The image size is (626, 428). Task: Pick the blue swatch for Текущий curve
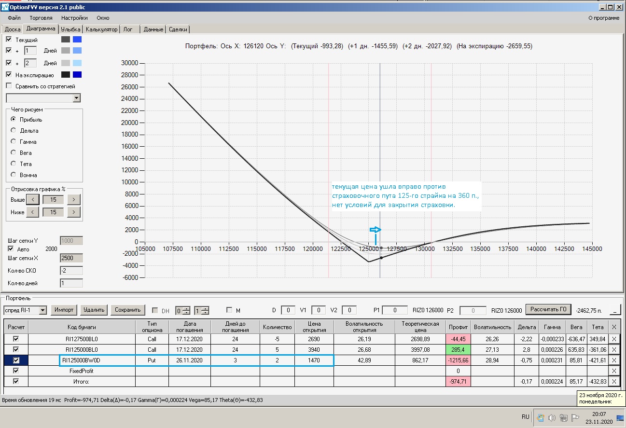click(77, 40)
